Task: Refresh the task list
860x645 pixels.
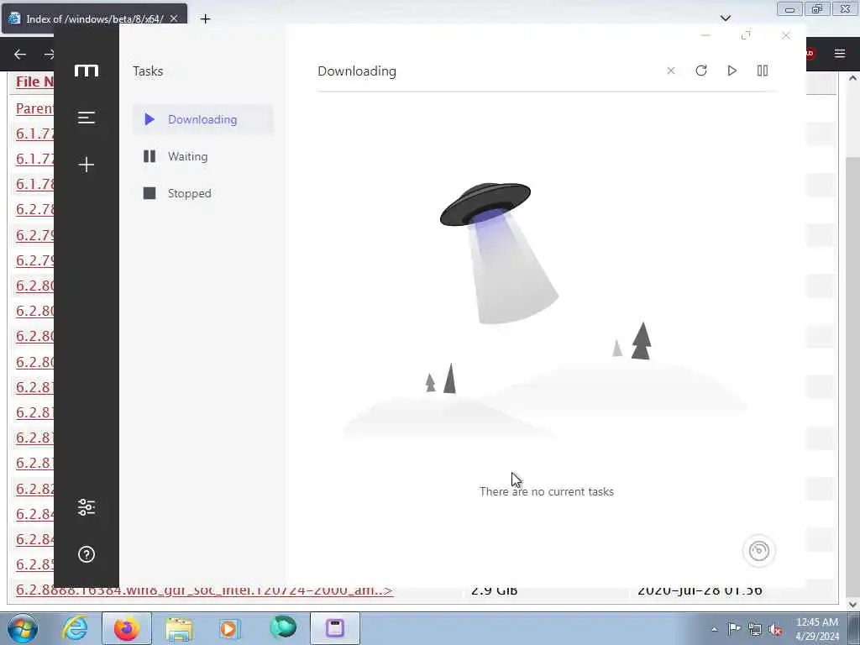Action: coord(701,71)
